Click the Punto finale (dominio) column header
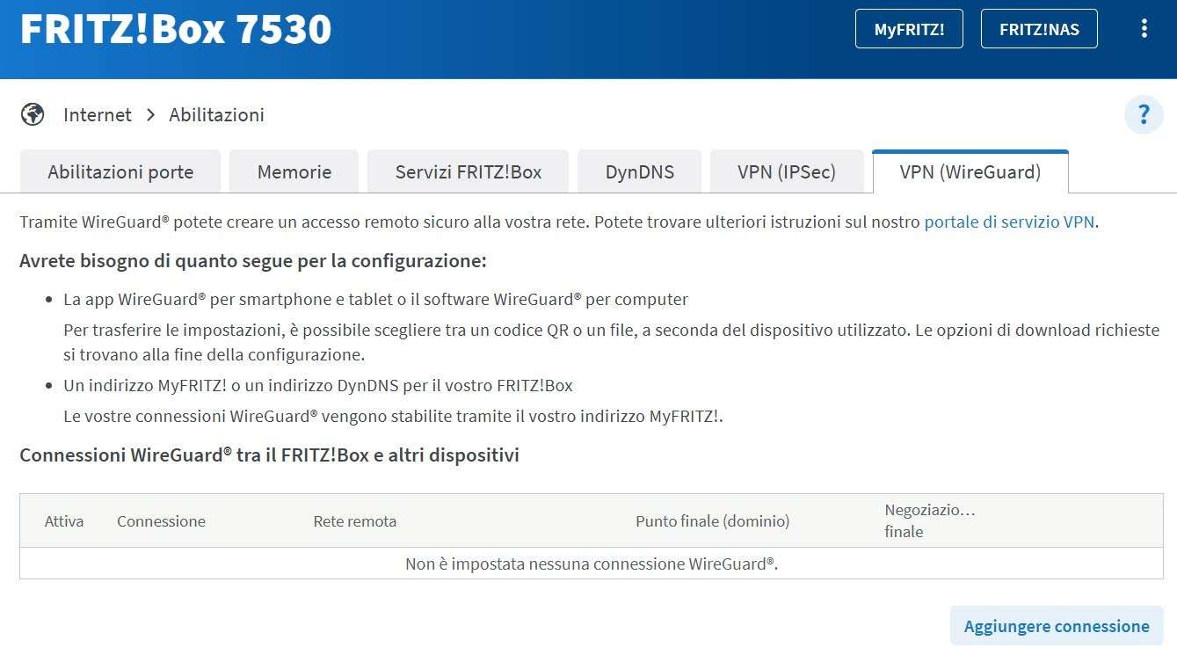This screenshot has width=1177, height=662. click(712, 521)
